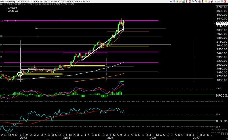The image size is (228, 140).
Task: Click the 2027 year label on time axis
Action: [196, 138]
